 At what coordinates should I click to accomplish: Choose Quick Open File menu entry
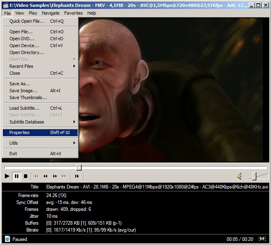click(x=40, y=21)
